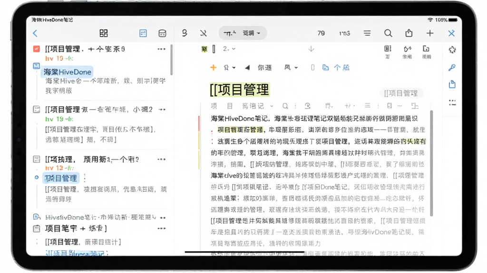Click the blue document icon above title
The image size is (487, 273).
tap(325, 67)
